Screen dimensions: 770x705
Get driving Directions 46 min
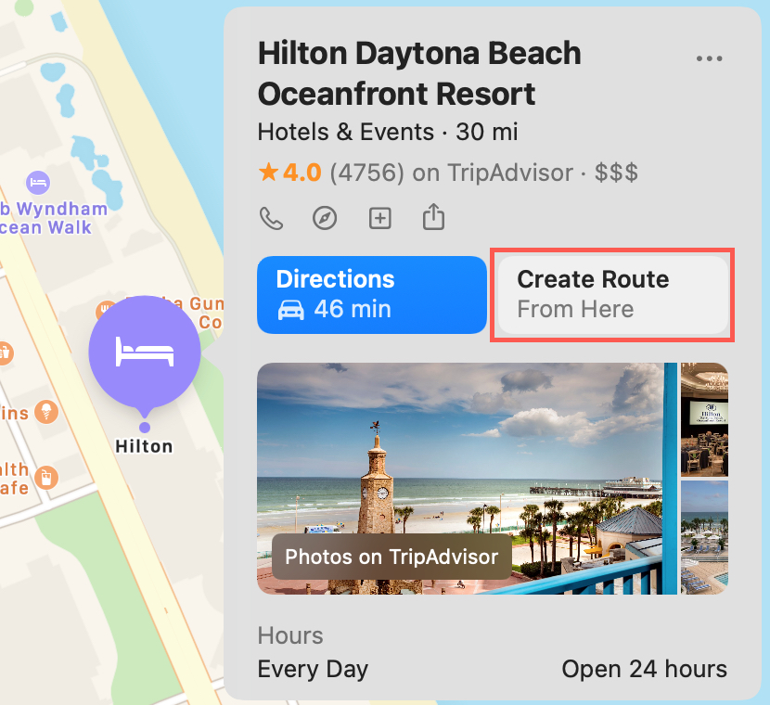(372, 295)
